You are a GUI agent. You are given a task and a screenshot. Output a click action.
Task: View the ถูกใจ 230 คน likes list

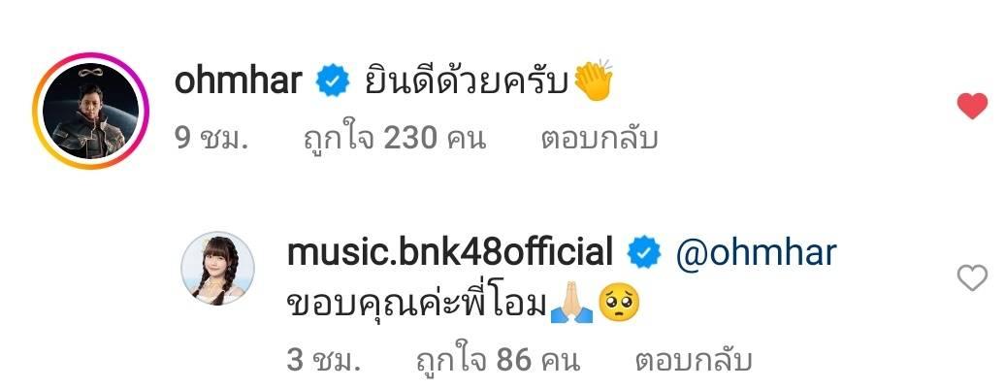pyautogui.click(x=394, y=138)
